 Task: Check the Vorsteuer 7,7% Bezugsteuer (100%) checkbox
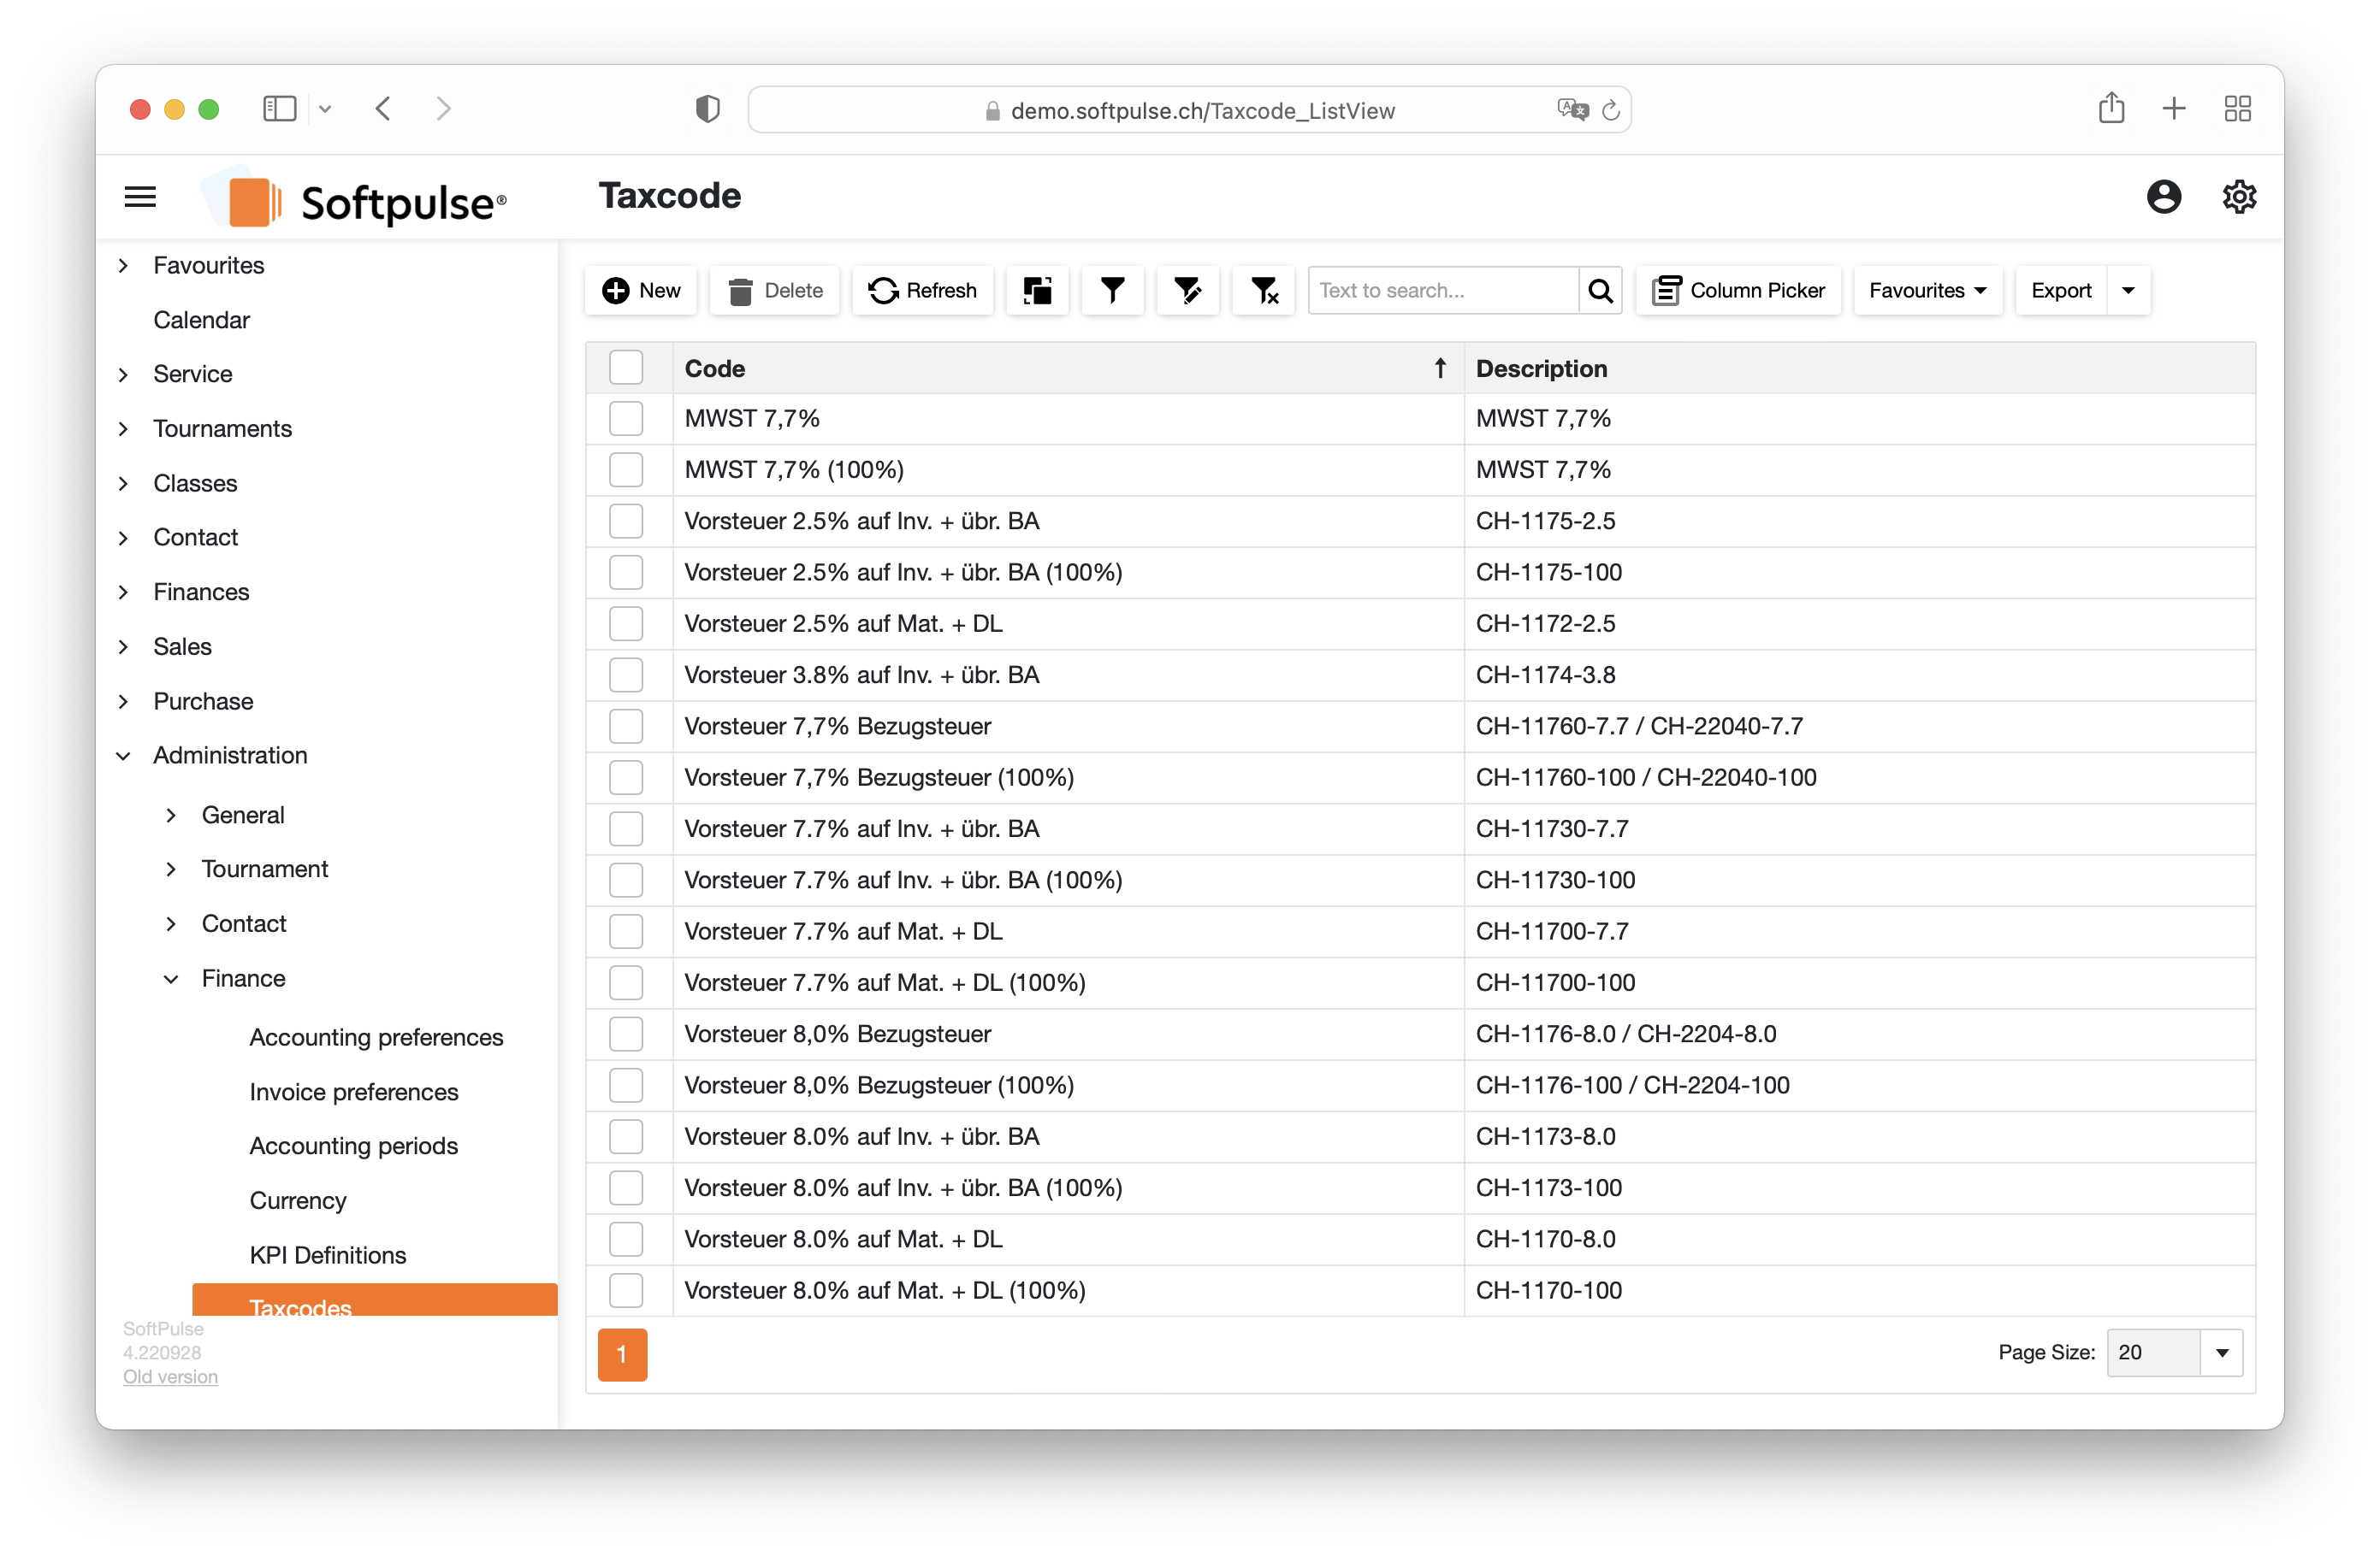626,777
